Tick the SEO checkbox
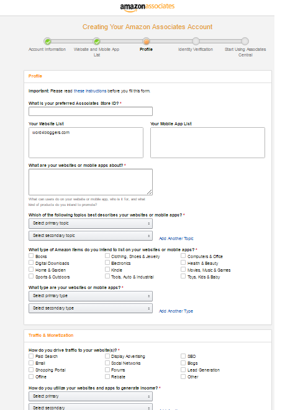285x410 pixels. tap(183, 356)
